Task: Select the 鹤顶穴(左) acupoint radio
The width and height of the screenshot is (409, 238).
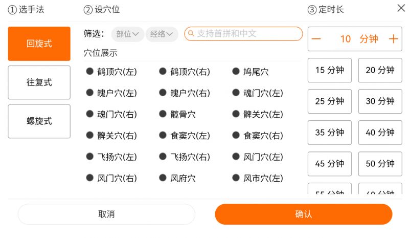Action: click(89, 72)
